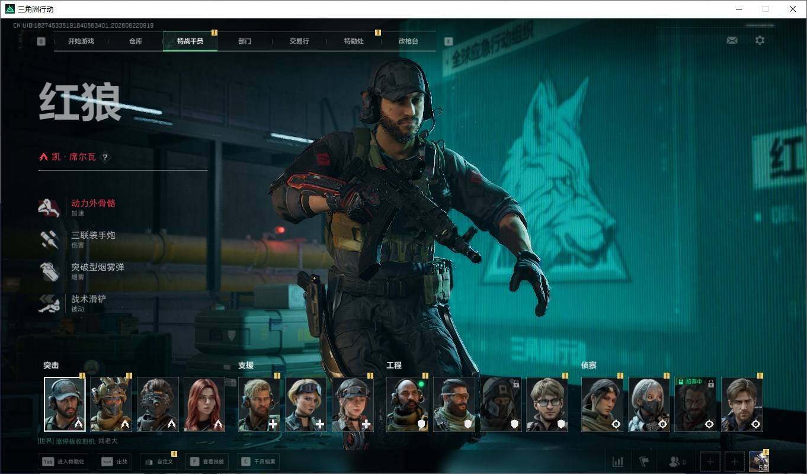Choose the bearded orange-glasses 工程 operator
Viewport: 807px width, 474px height.
tap(454, 404)
